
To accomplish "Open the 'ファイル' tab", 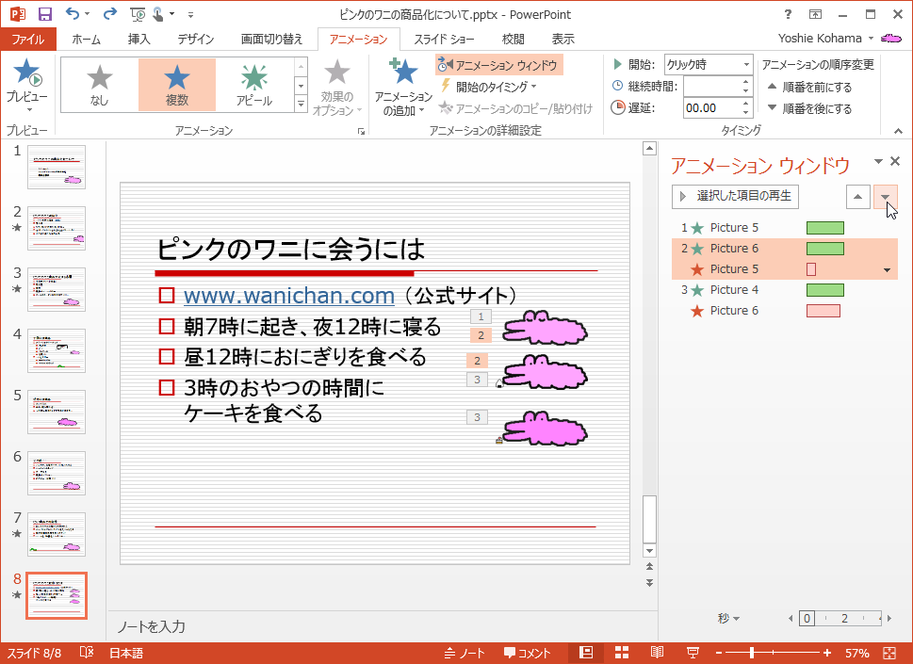I will [28, 39].
